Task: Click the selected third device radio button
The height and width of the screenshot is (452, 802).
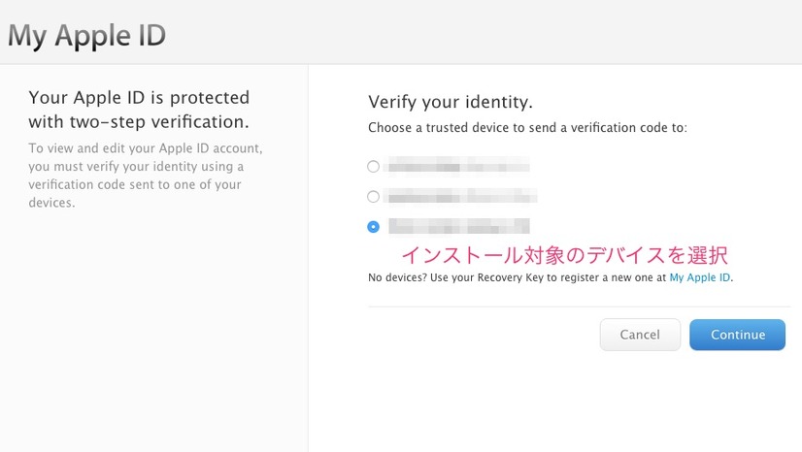Action: (x=374, y=226)
